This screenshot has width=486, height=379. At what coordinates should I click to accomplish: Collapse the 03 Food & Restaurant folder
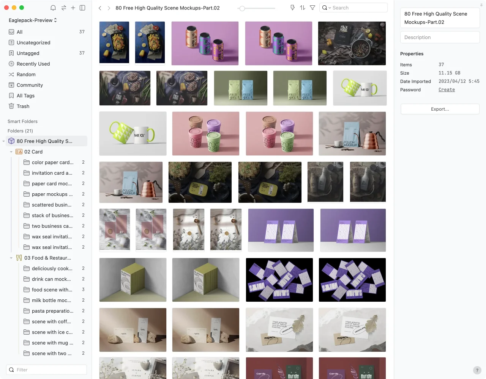tap(11, 258)
